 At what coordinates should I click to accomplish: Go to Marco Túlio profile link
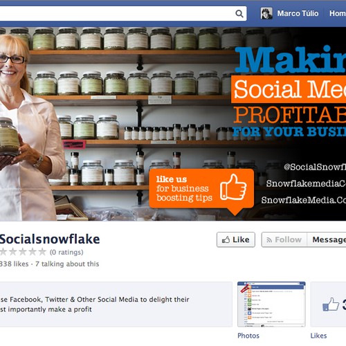pyautogui.click(x=298, y=13)
